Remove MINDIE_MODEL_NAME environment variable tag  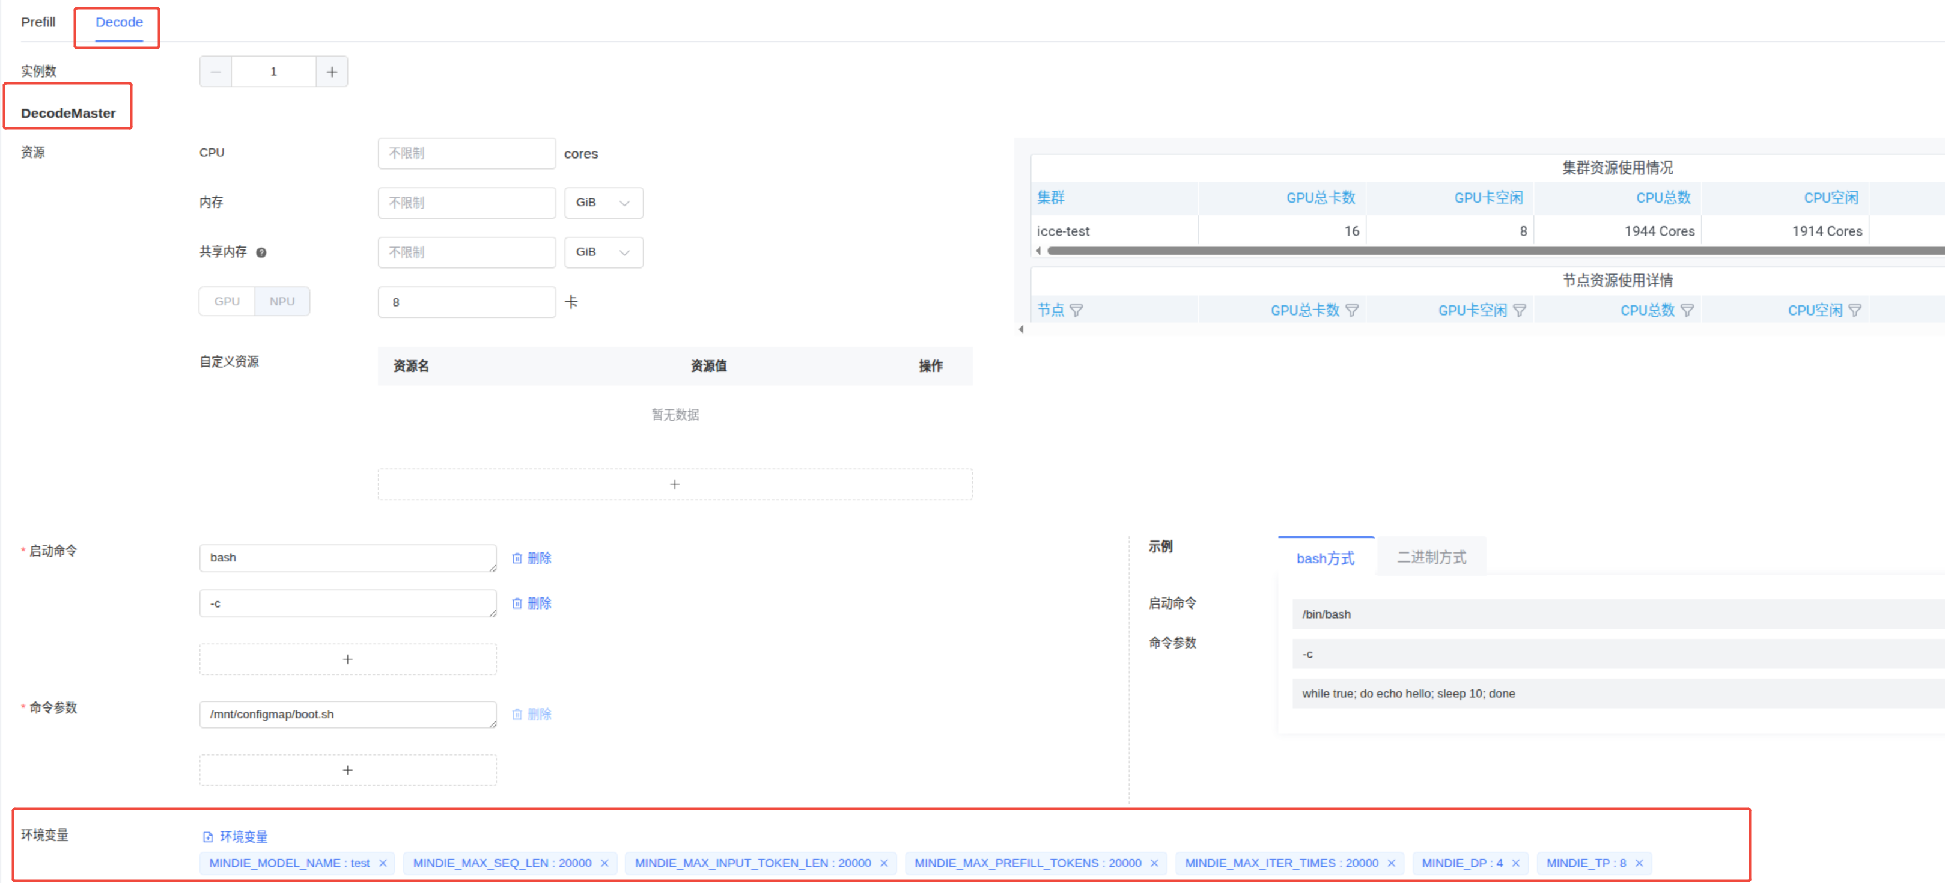(383, 863)
